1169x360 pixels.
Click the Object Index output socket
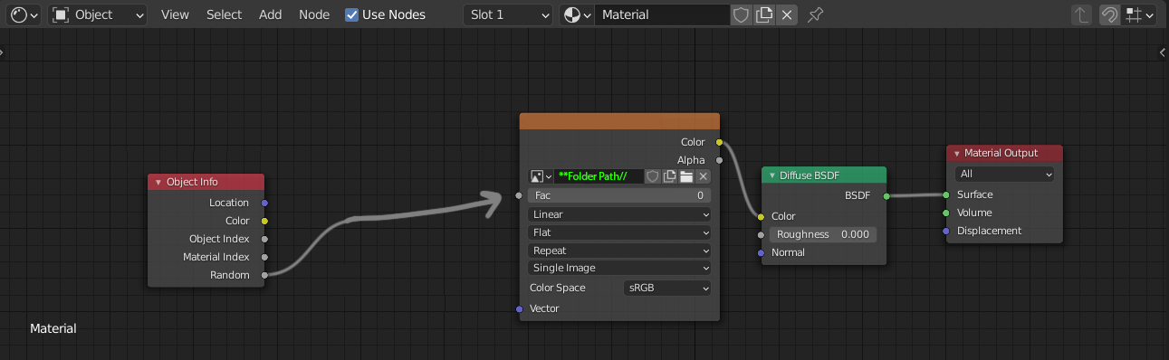tap(264, 239)
